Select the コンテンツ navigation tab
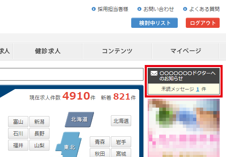This screenshot has width=226, height=157. pyautogui.click(x=117, y=51)
